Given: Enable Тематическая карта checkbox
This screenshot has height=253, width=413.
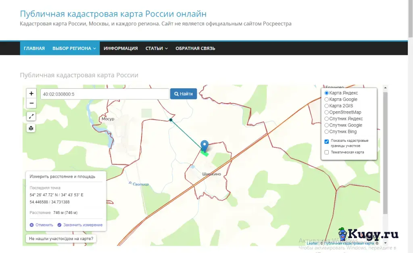Looking at the screenshot, I should click(327, 152).
